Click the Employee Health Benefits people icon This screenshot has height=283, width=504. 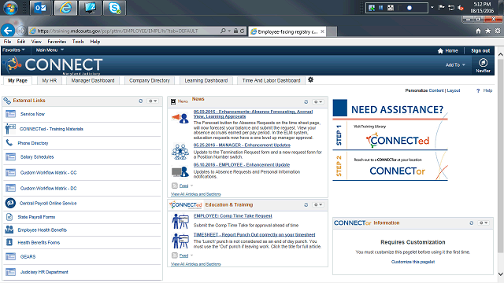click(x=9, y=230)
